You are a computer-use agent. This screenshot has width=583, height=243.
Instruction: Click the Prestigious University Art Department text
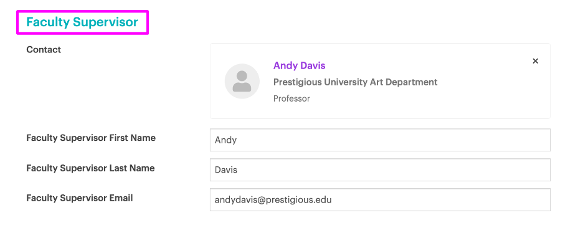(x=356, y=82)
